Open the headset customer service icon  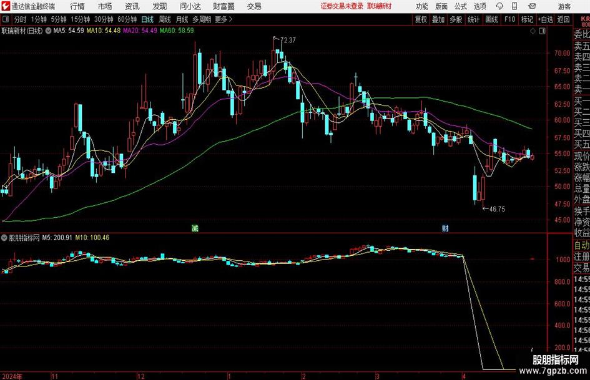click(x=499, y=6)
